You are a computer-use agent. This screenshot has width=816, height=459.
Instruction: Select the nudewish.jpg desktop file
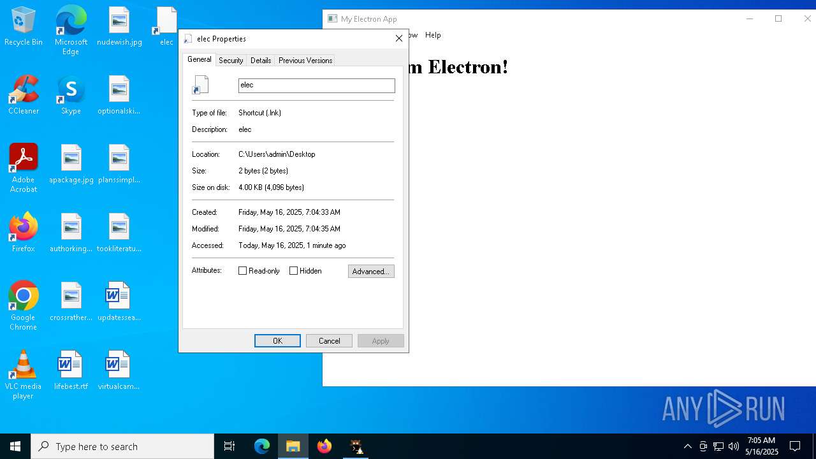[119, 27]
